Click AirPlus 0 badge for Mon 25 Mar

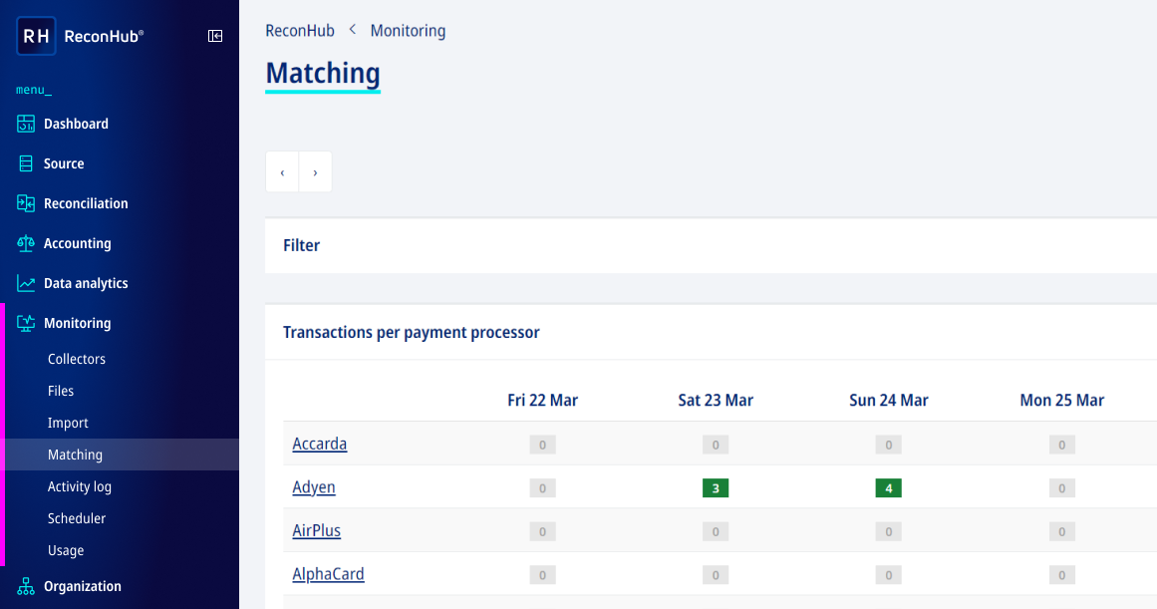tap(1061, 531)
